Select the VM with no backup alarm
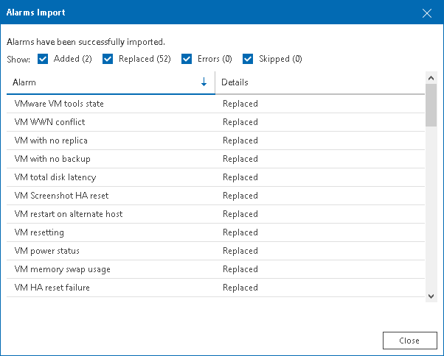This screenshot has height=356, width=444. pyautogui.click(x=216, y=159)
